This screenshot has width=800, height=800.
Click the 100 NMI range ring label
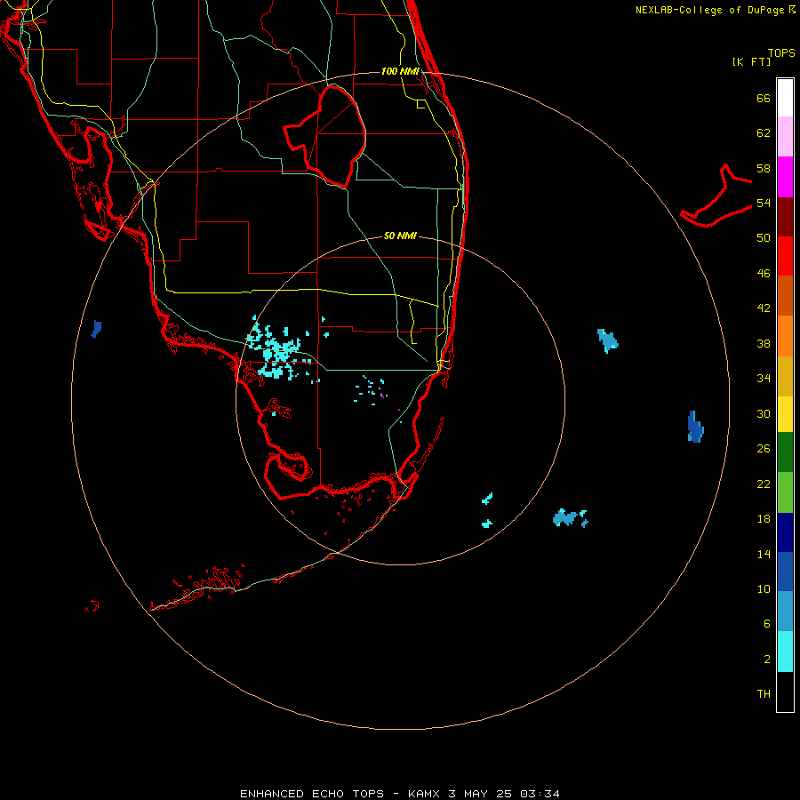point(400,71)
